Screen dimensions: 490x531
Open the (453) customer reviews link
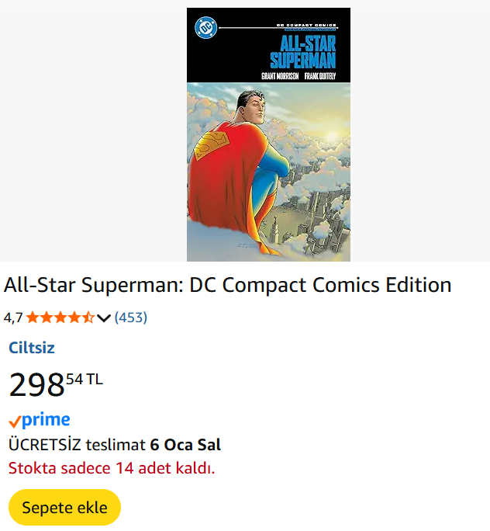point(131,318)
